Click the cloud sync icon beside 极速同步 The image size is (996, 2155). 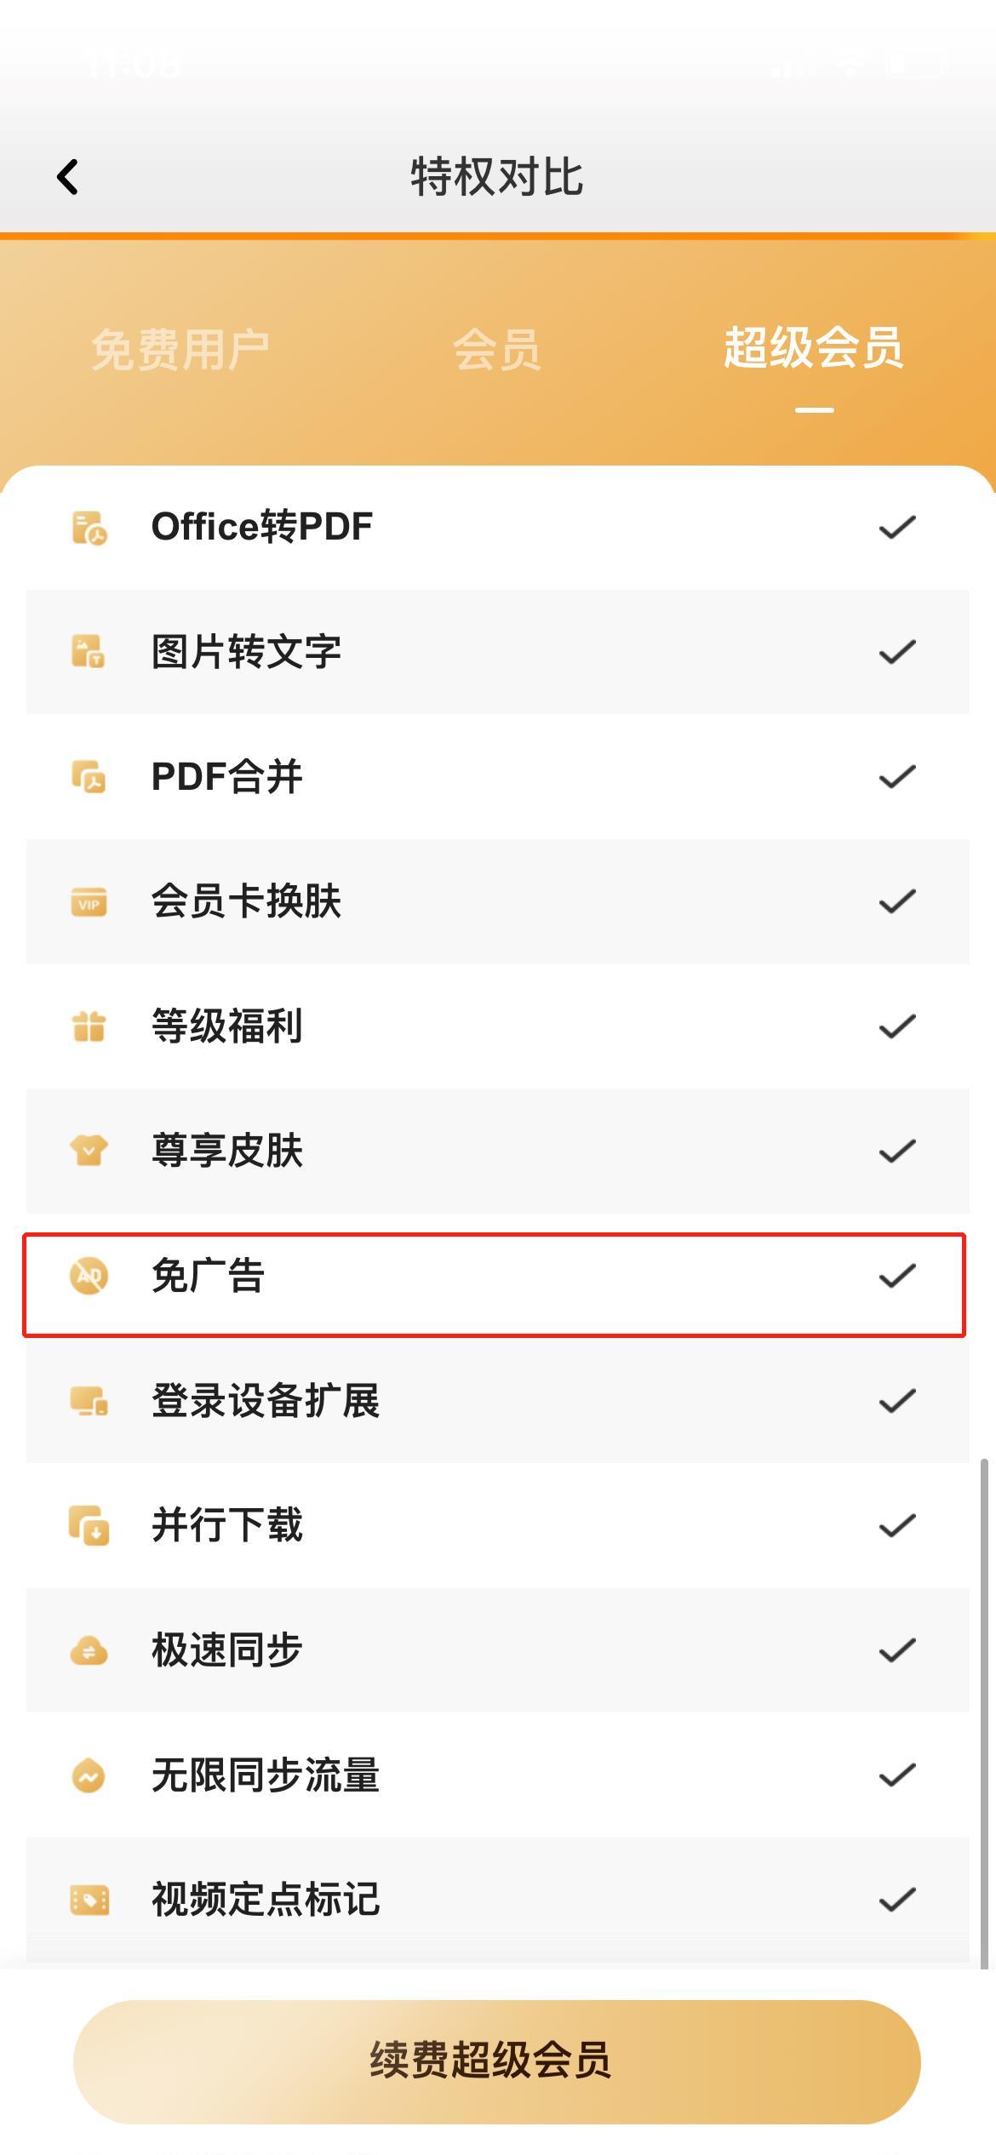[88, 1649]
